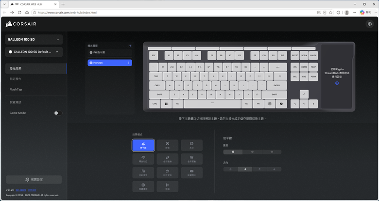Select the F12 key on the keyboard preview
This screenshot has width=379, height=201.
pyautogui.click(x=282, y=55)
